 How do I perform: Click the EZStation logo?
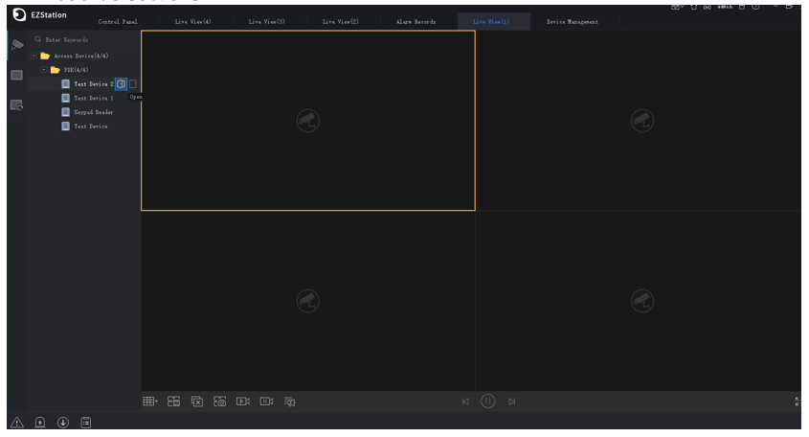coord(19,15)
